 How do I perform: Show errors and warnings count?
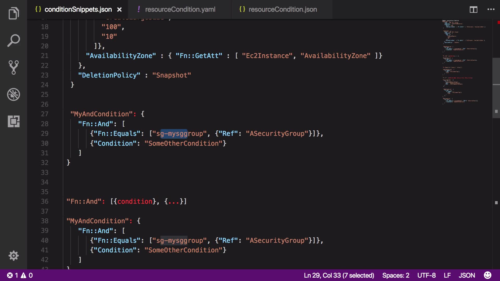point(20,275)
